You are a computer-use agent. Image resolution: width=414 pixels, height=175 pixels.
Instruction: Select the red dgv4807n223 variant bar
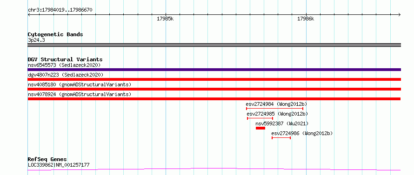214,79
